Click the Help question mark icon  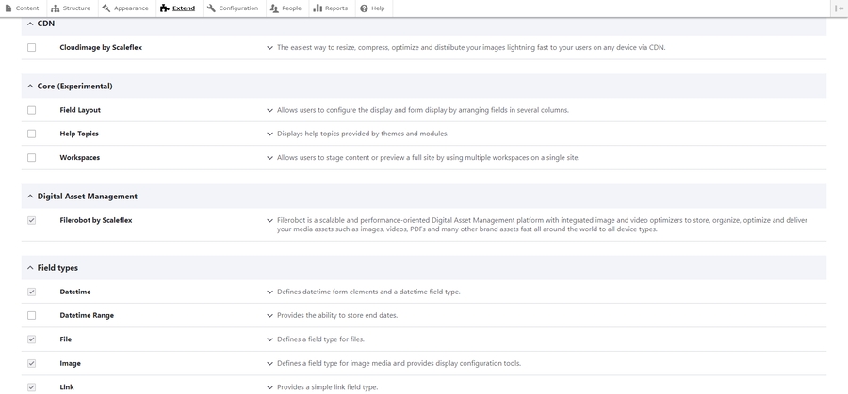[x=364, y=8]
